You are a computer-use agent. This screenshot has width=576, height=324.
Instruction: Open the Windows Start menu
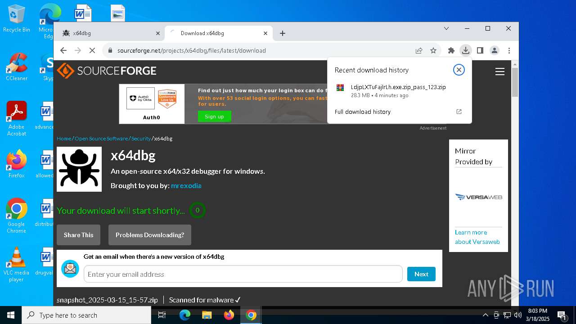coord(11,315)
